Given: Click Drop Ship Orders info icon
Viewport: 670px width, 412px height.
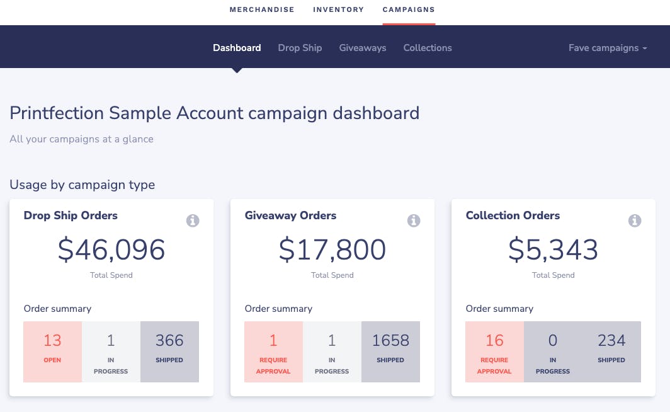Looking at the screenshot, I should tap(193, 221).
